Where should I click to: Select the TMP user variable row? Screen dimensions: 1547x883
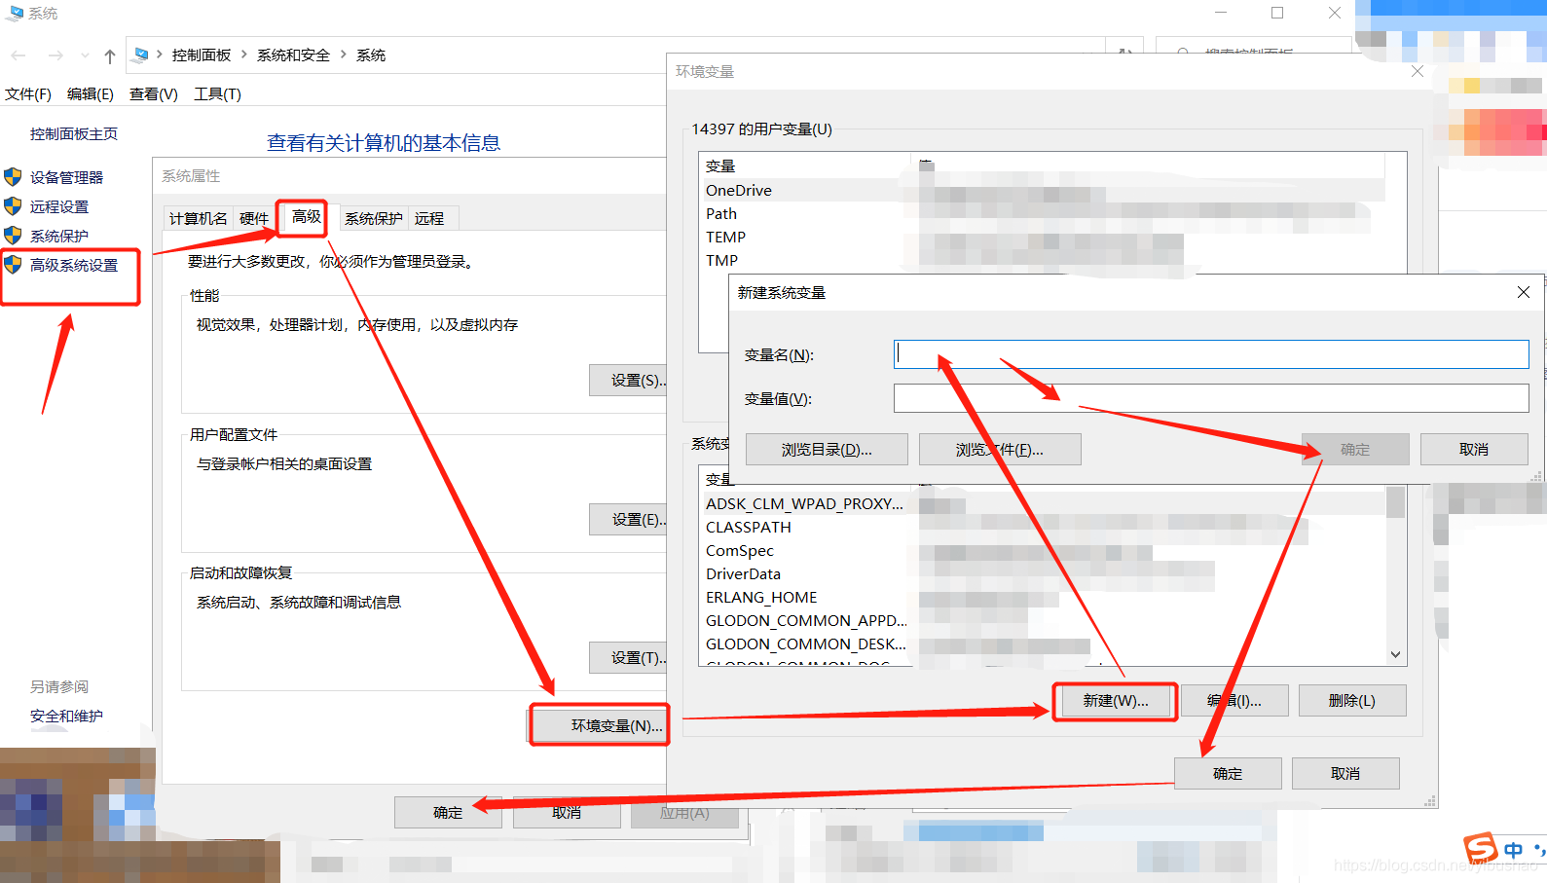[x=1044, y=260]
